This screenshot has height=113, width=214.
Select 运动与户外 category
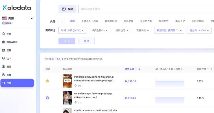146,21
